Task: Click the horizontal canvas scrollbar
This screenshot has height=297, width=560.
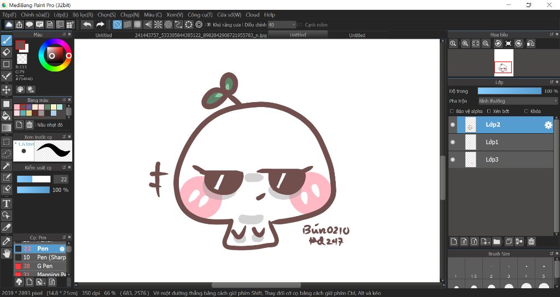Action: (256, 285)
